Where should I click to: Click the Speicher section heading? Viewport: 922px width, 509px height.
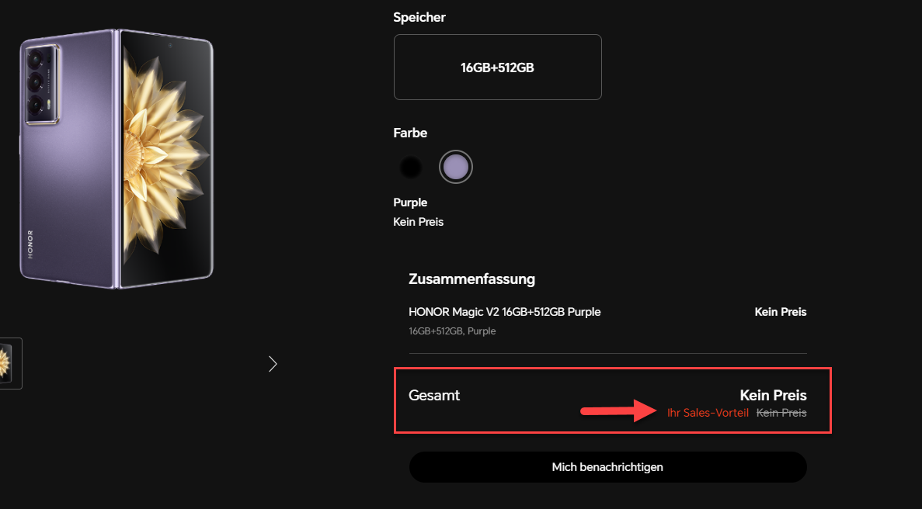pyautogui.click(x=419, y=17)
